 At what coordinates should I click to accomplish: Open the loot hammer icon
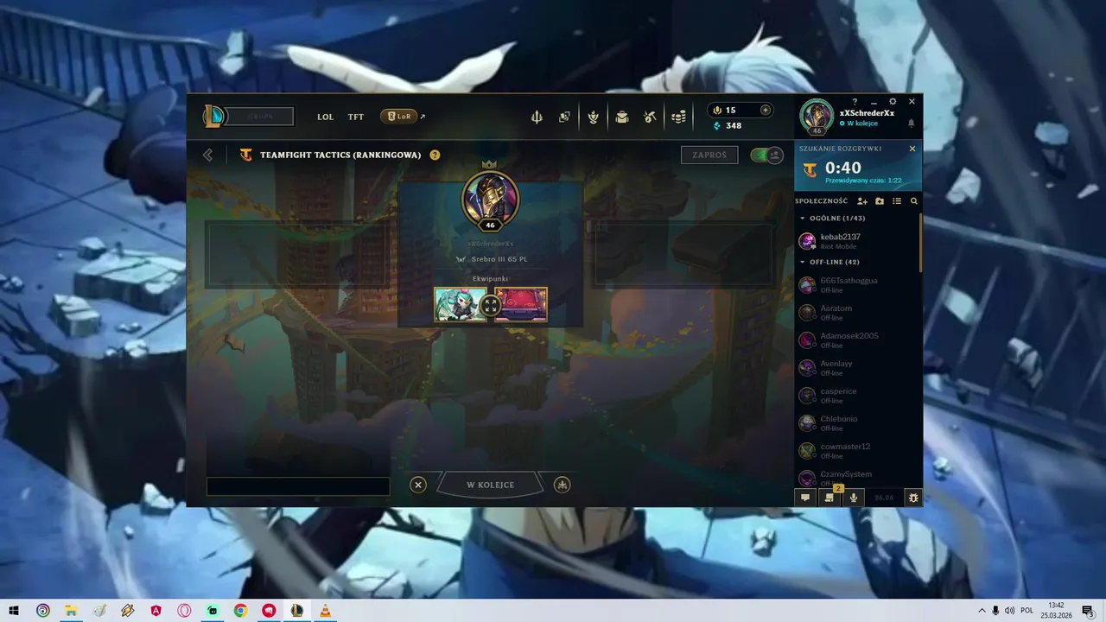651,117
